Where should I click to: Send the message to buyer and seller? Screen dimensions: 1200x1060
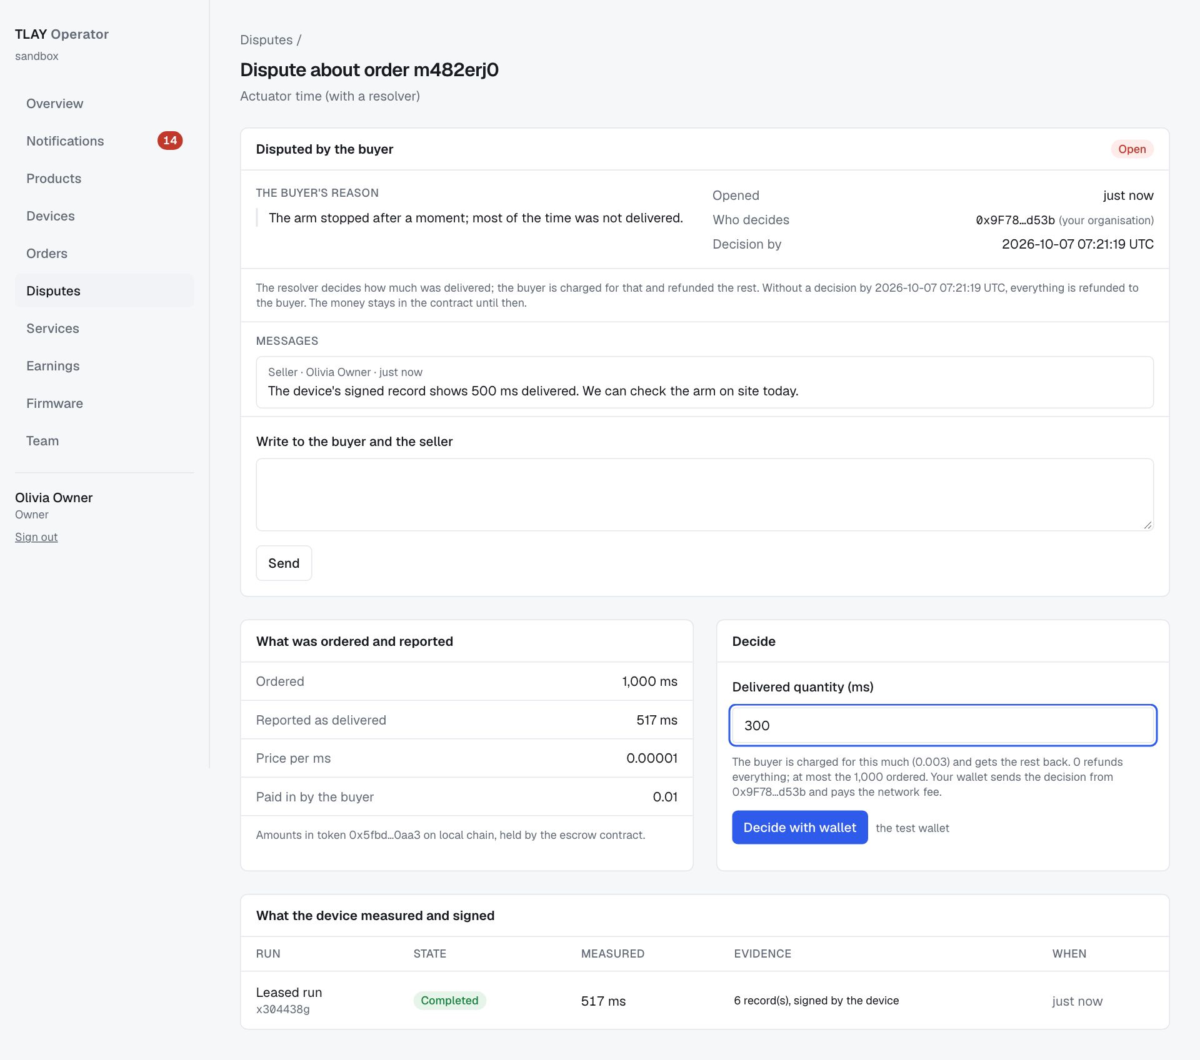tap(284, 563)
